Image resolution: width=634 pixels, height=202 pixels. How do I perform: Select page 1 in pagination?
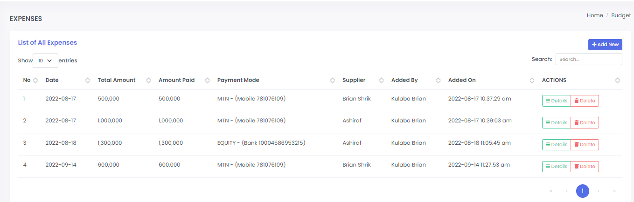pos(582,191)
